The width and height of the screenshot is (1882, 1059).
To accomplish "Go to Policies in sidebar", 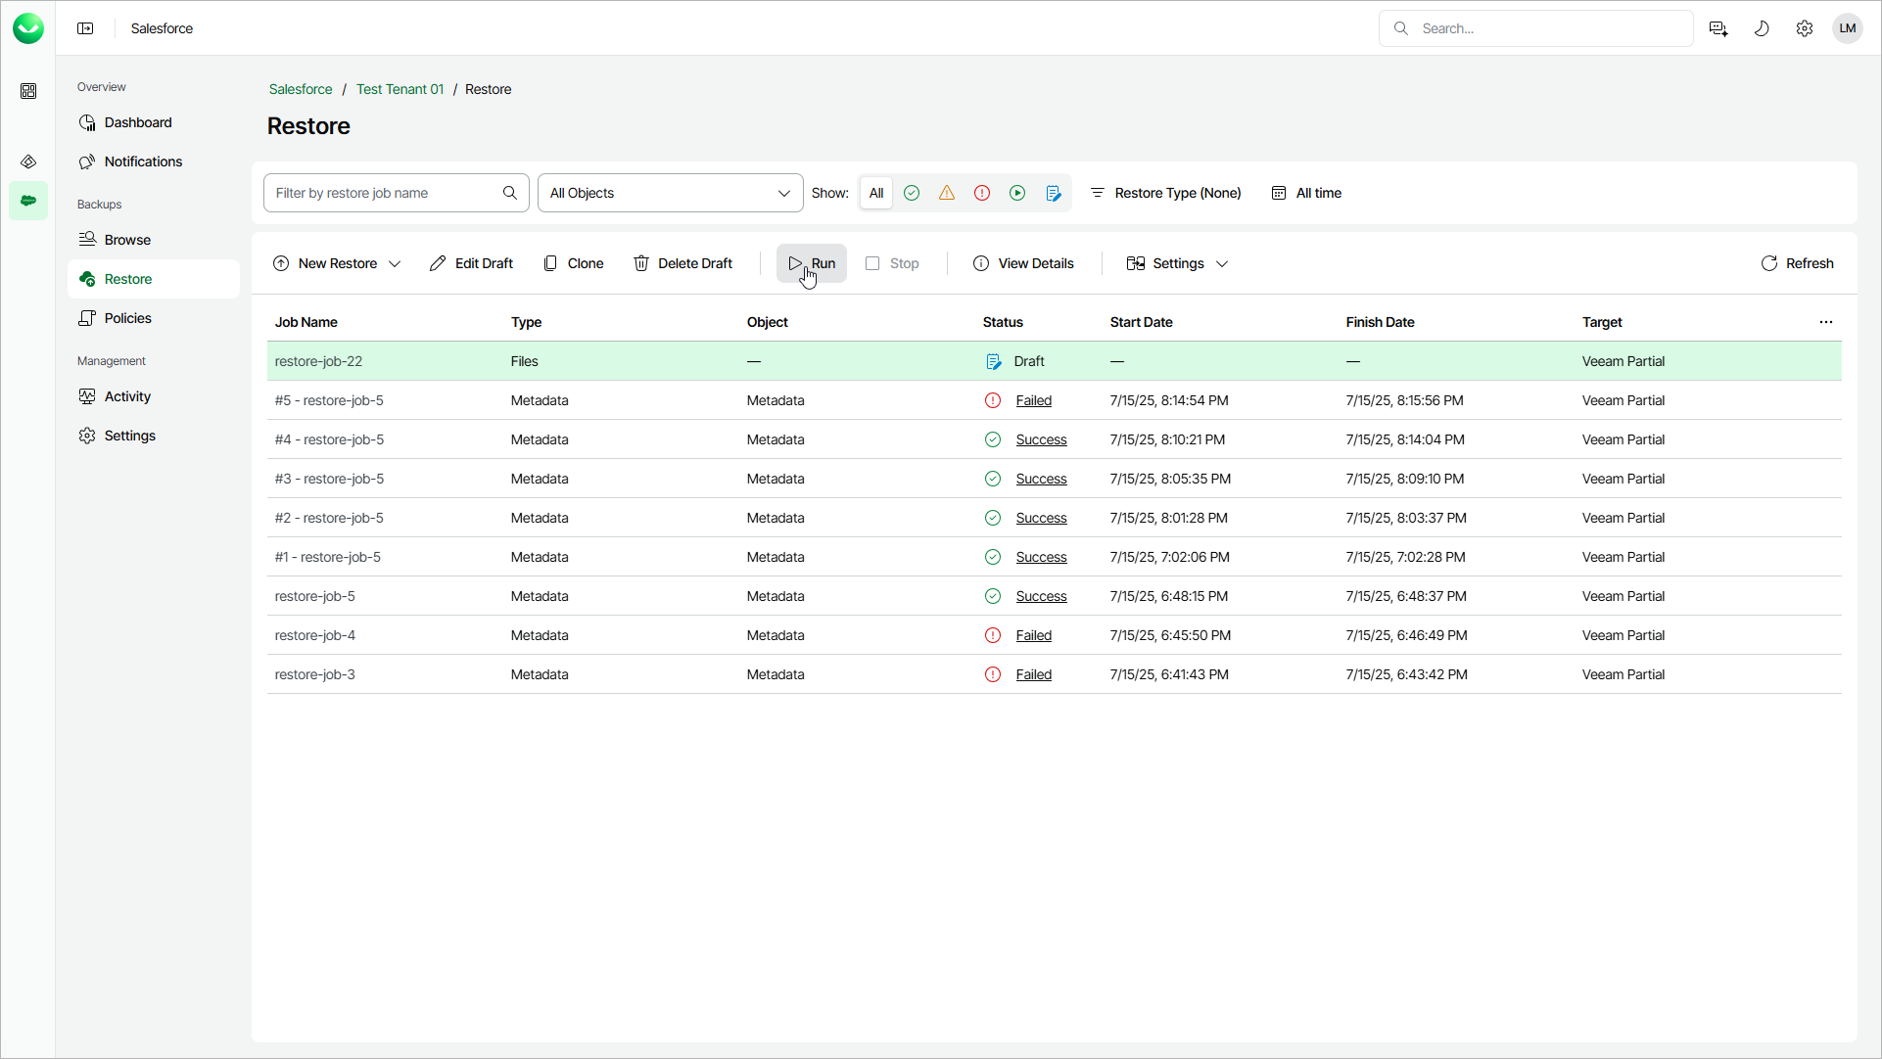I will click(x=127, y=318).
